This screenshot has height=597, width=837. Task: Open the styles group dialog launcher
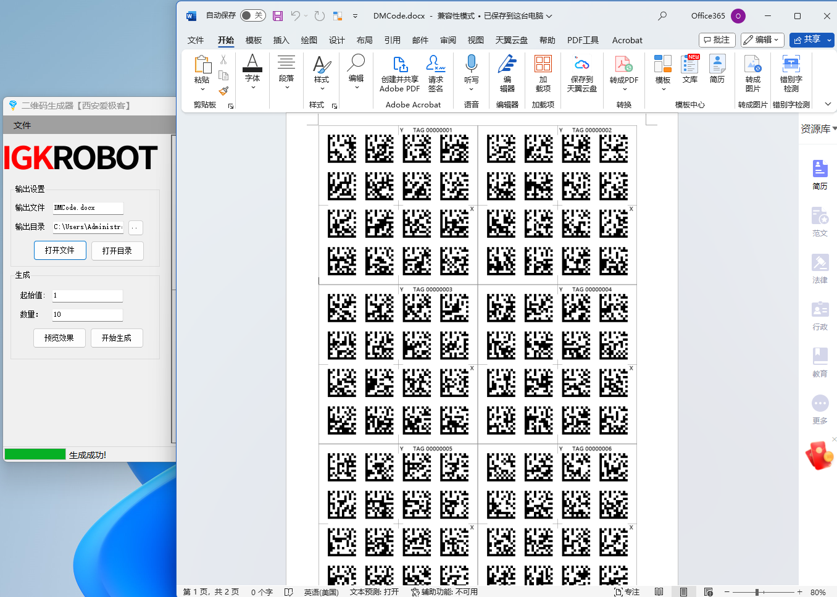pyautogui.click(x=335, y=106)
